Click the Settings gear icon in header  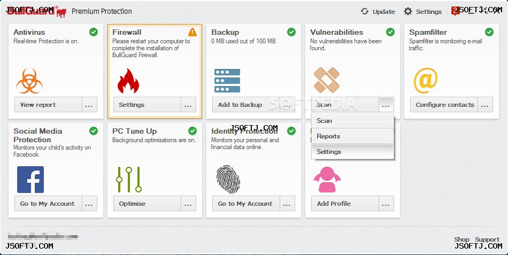(408, 11)
